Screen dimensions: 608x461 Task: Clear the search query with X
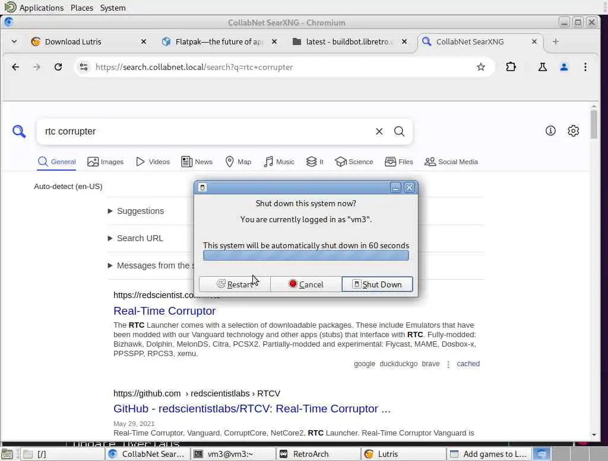[379, 132]
